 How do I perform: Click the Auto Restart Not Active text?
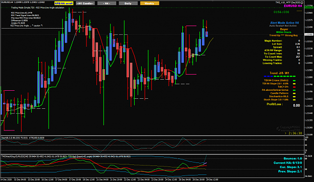[x=283, y=26]
